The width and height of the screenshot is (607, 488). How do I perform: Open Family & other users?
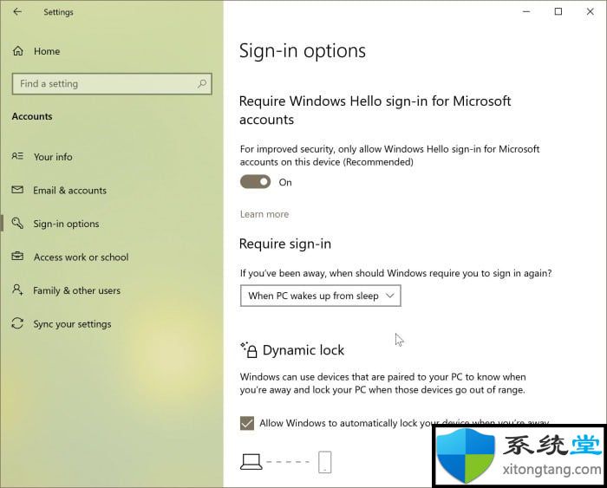(x=76, y=290)
